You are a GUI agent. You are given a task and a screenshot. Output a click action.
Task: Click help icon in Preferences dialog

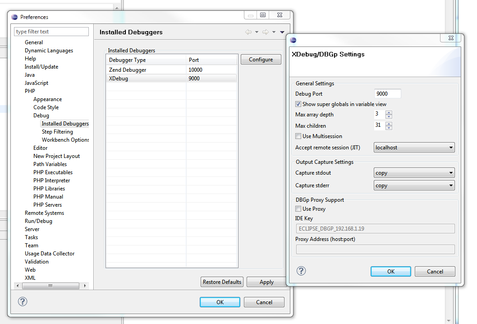pyautogui.click(x=23, y=301)
